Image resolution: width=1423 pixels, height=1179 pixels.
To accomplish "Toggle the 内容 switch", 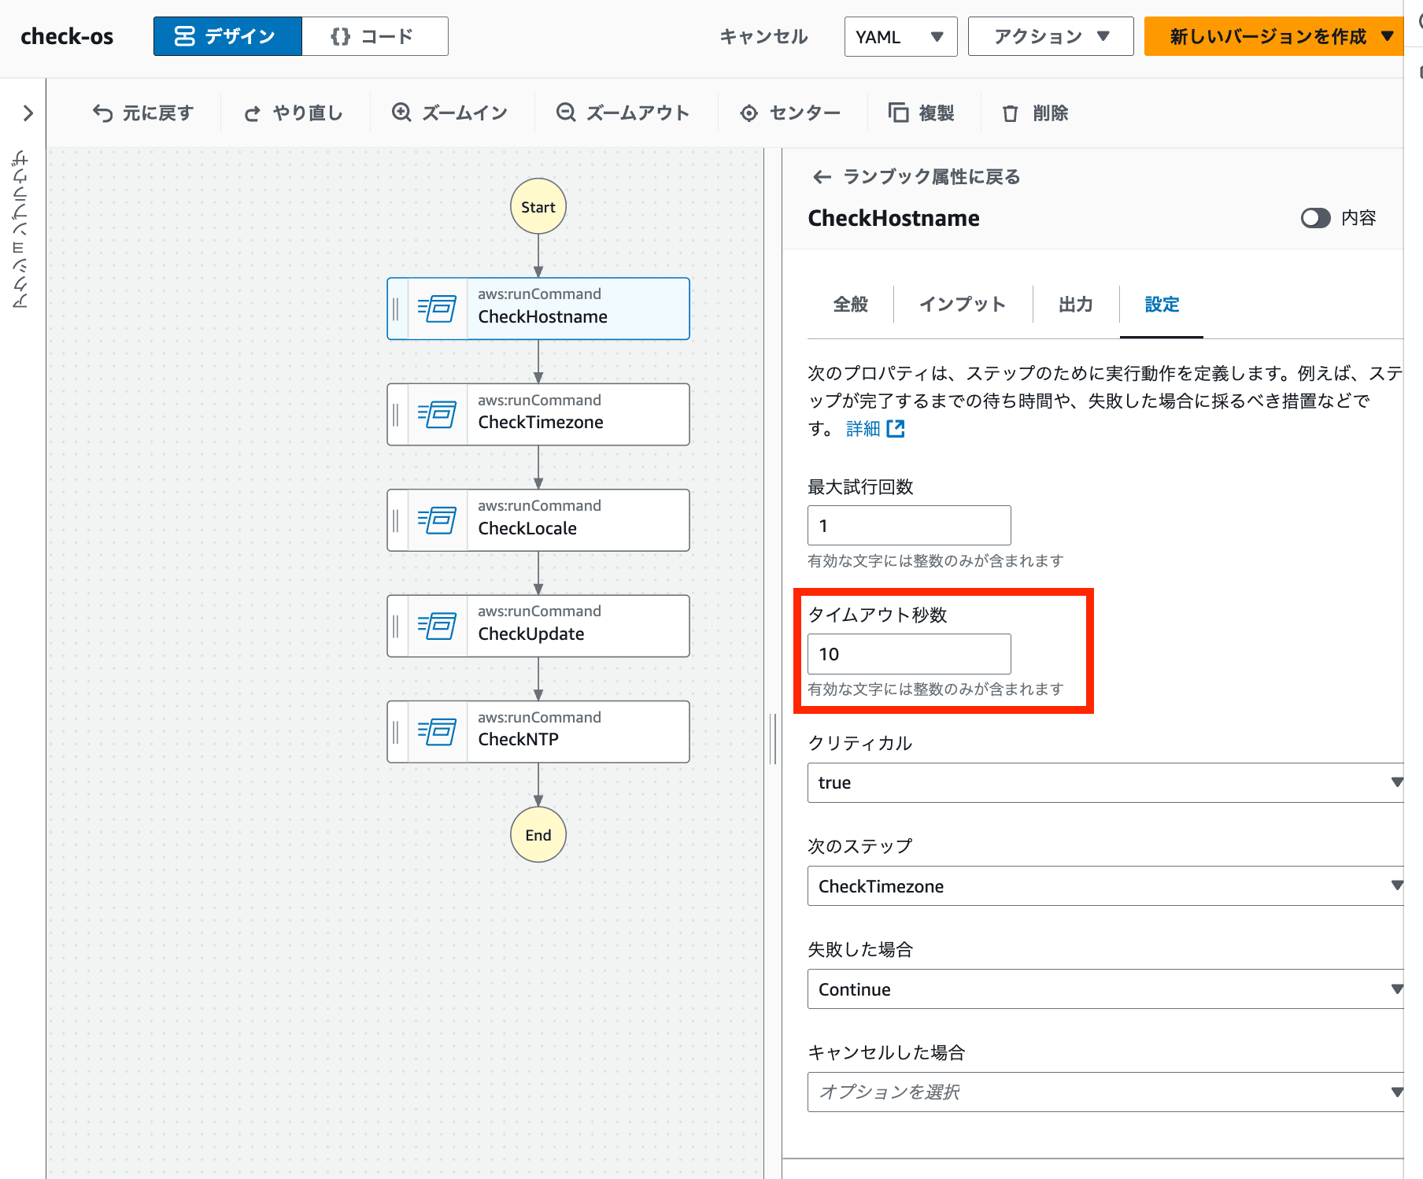I will tap(1315, 218).
